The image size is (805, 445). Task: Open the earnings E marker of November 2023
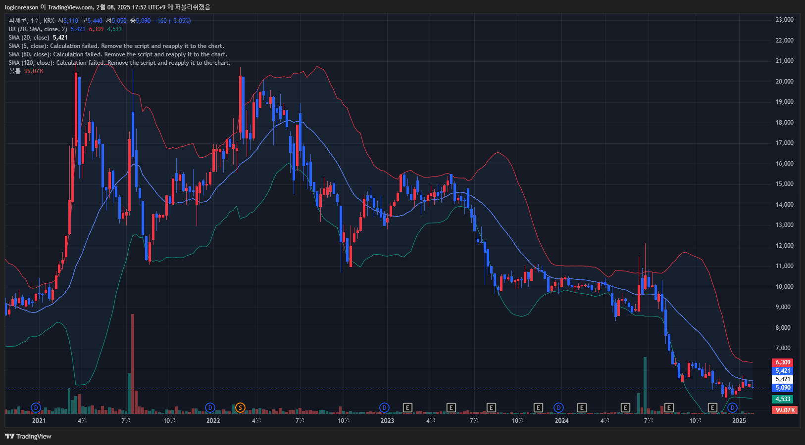point(538,407)
